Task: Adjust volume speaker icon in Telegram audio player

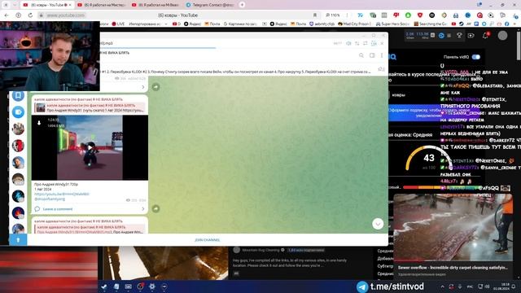Action: point(348,43)
